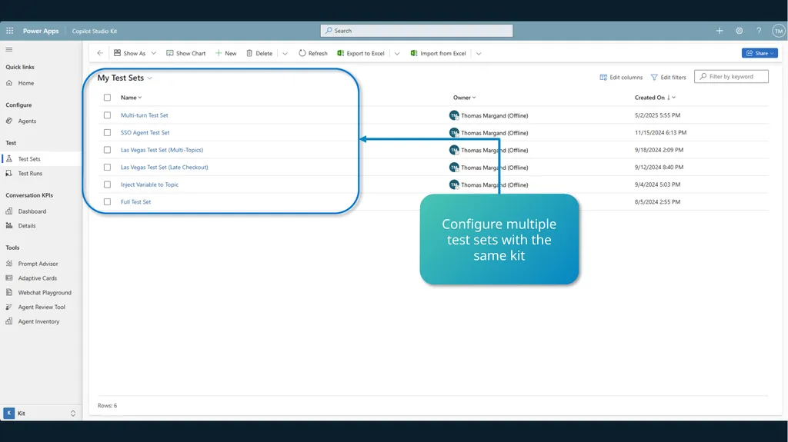
Task: Click the Delete toolbar button
Action: (259, 53)
